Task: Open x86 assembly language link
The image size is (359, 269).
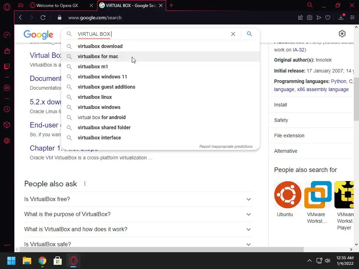Action: (323, 89)
